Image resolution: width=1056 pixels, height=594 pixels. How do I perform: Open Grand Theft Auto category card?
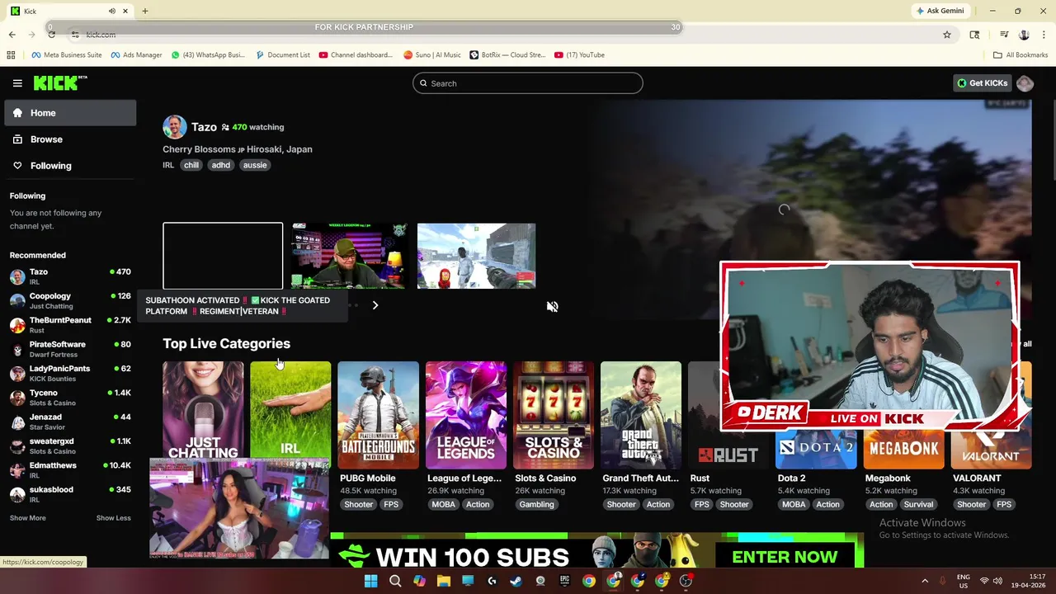click(641, 415)
